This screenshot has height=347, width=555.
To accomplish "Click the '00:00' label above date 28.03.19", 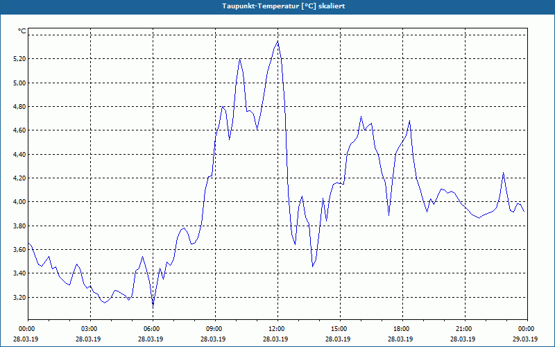I will (x=28, y=329).
